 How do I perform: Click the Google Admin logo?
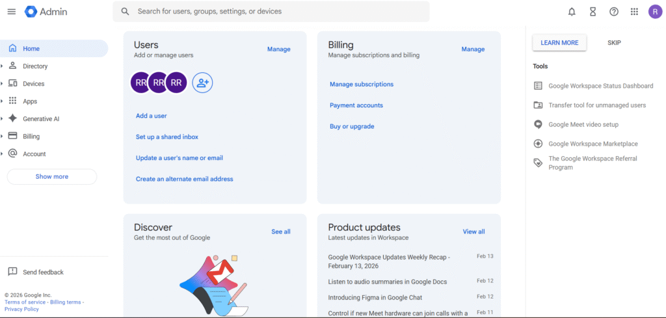[x=46, y=12]
